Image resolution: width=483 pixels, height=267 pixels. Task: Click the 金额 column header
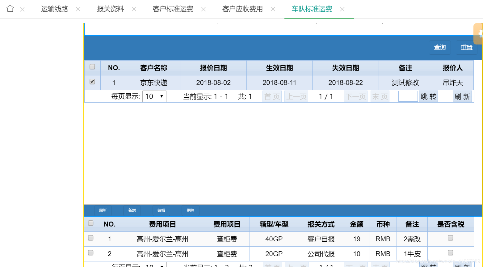pos(357,224)
